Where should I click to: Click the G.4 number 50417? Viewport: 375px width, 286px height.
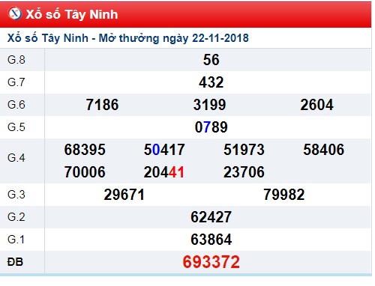(x=164, y=150)
